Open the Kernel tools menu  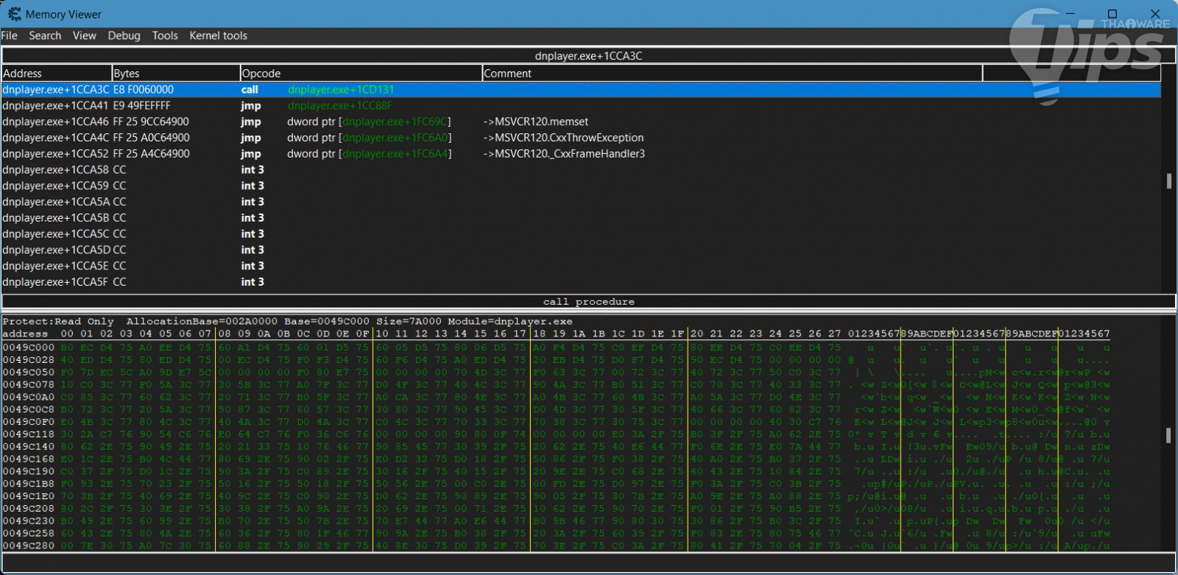(x=218, y=35)
